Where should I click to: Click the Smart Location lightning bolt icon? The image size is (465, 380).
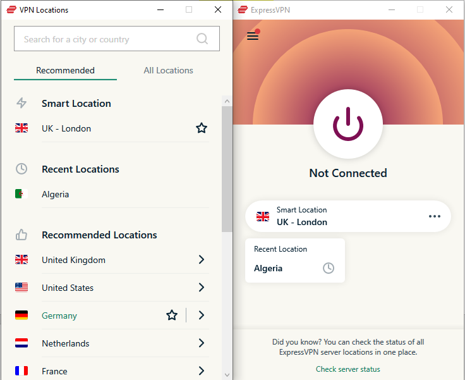click(21, 103)
